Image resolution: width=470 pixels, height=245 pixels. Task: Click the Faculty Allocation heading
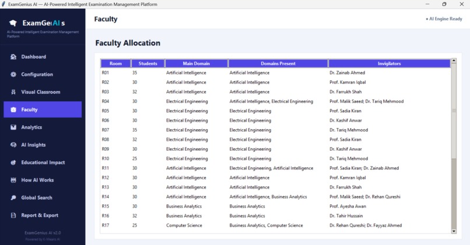tap(128, 43)
